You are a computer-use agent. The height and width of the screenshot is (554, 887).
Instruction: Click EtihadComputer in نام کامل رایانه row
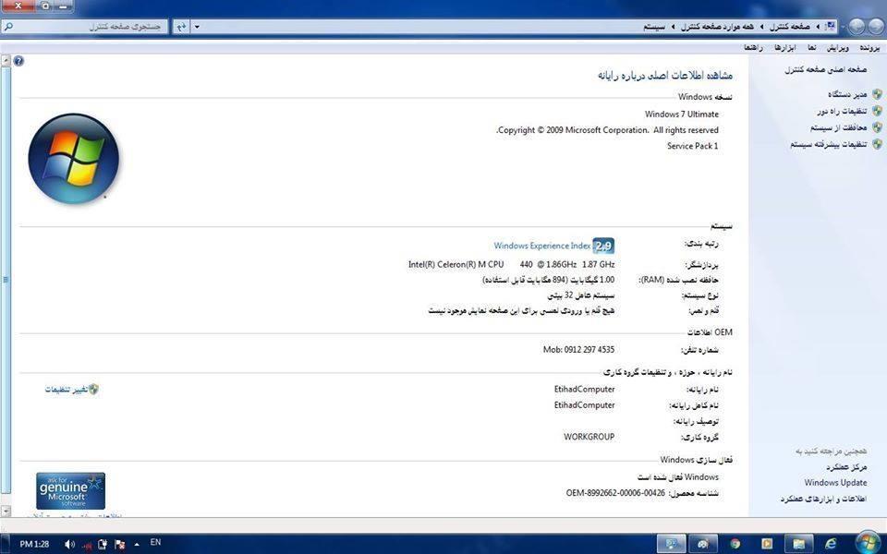(x=584, y=404)
